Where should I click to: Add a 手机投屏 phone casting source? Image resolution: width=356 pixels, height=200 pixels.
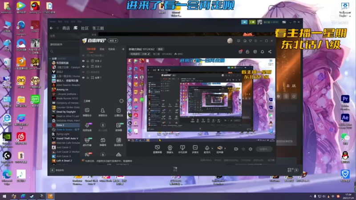(x=182, y=149)
